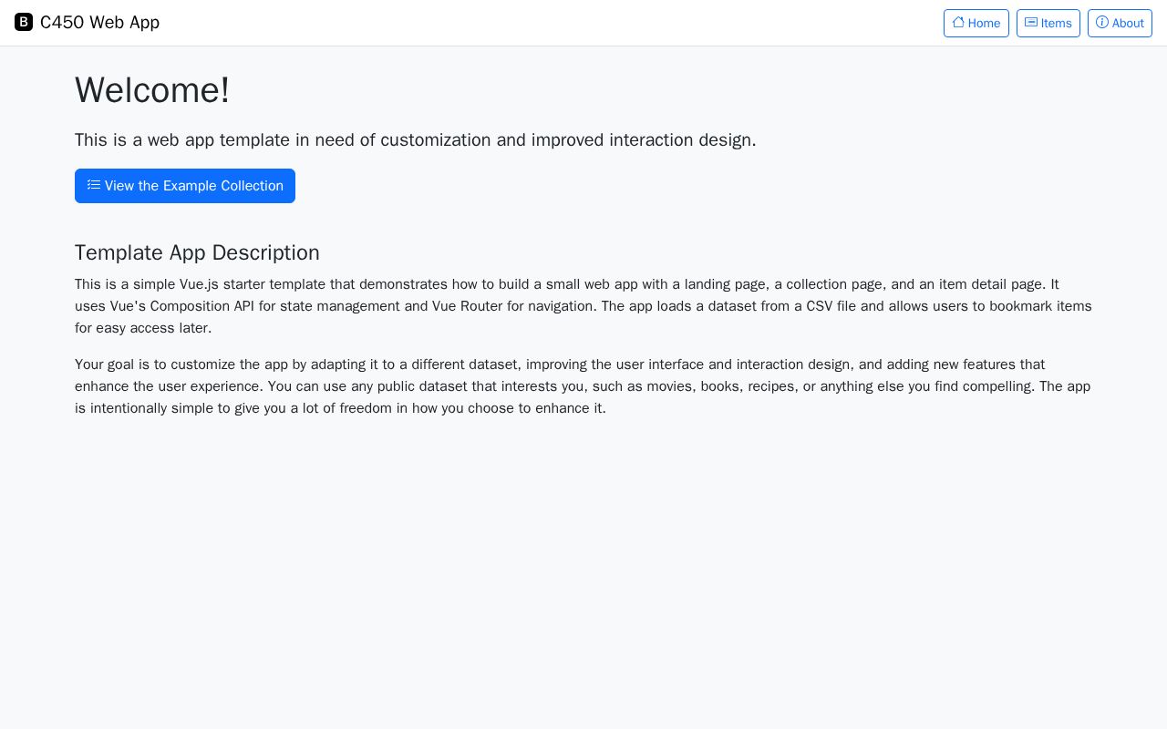The width and height of the screenshot is (1167, 729).
Task: Click the Template App Description heading
Action: point(197,252)
